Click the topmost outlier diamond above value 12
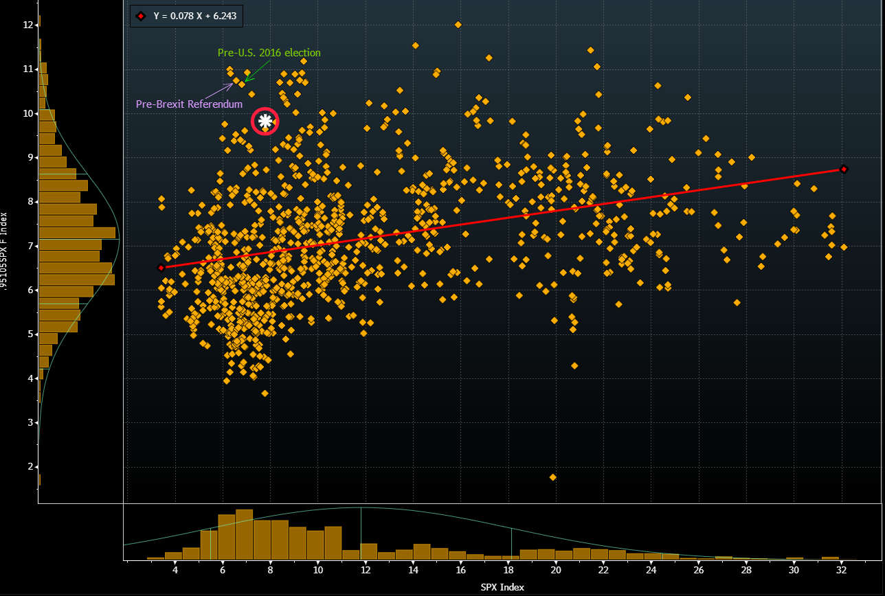The image size is (885, 596). coord(457,23)
